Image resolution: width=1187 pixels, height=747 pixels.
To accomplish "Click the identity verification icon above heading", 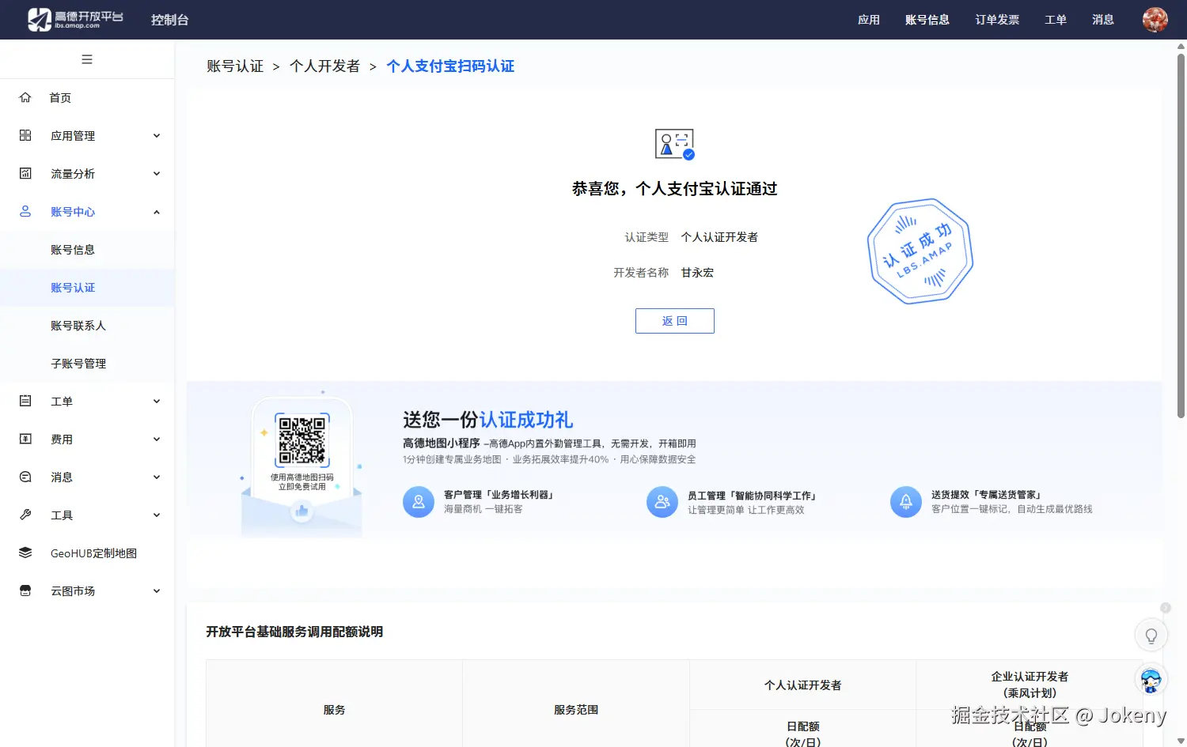I will 675,145.
